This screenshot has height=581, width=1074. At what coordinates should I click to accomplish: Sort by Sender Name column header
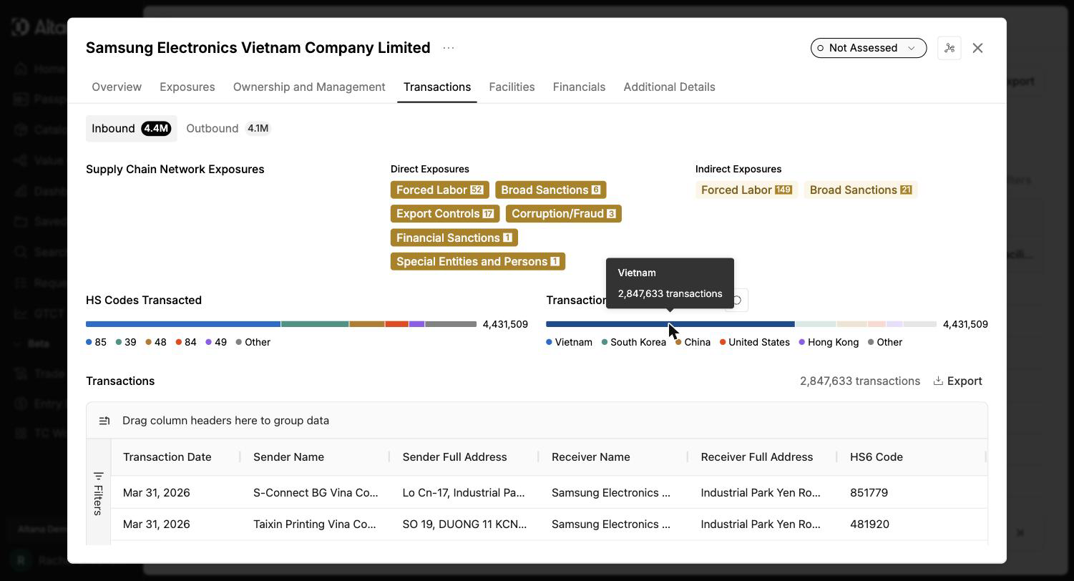(288, 456)
